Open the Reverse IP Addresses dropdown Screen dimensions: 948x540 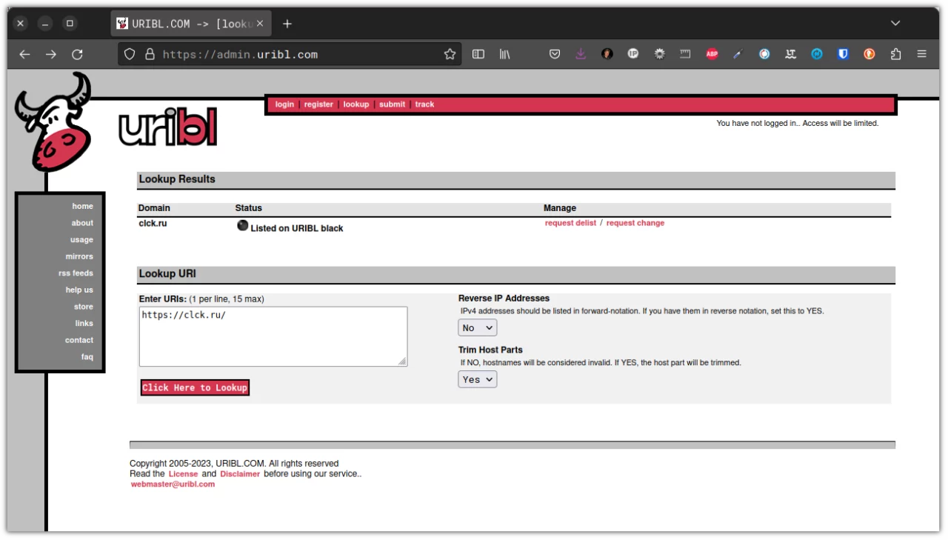478,327
